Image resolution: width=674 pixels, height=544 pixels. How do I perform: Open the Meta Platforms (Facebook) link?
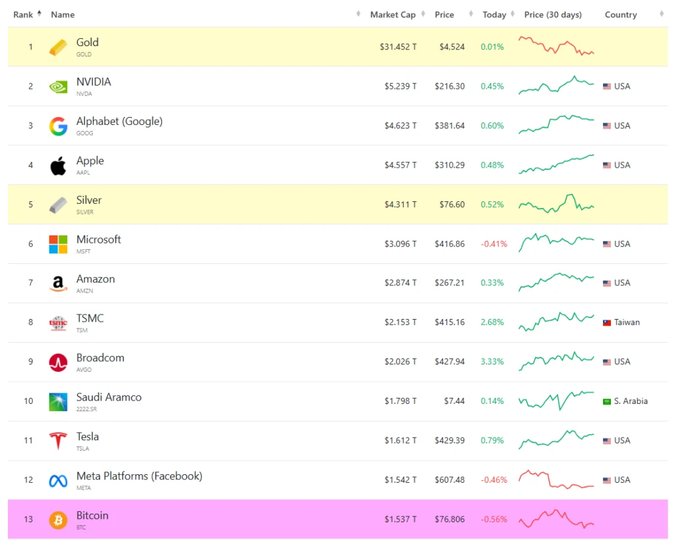coord(140,476)
